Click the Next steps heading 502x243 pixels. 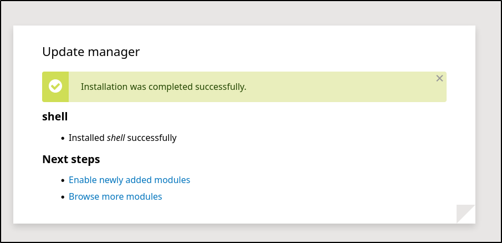71,159
